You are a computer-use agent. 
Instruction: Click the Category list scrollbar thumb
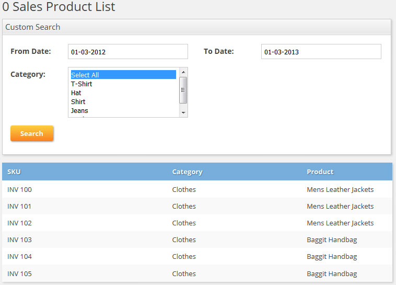coord(183,89)
